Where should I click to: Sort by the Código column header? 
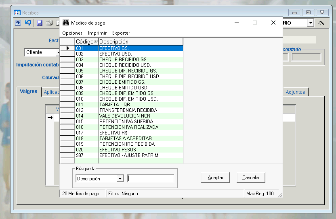point(86,41)
